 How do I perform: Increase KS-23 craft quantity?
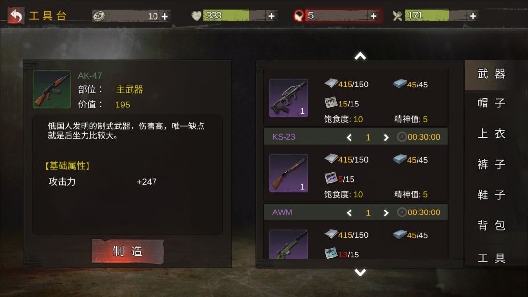[x=386, y=137]
